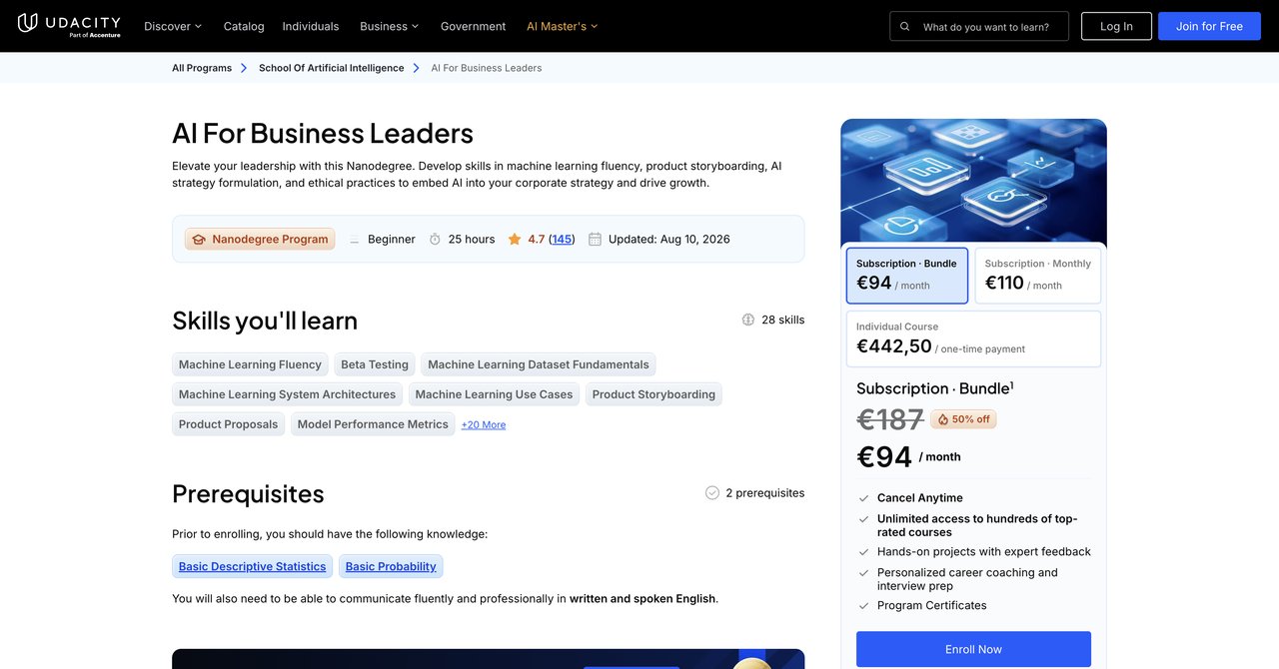
Task: Click the course hero image thumbnail
Action: coord(973,180)
